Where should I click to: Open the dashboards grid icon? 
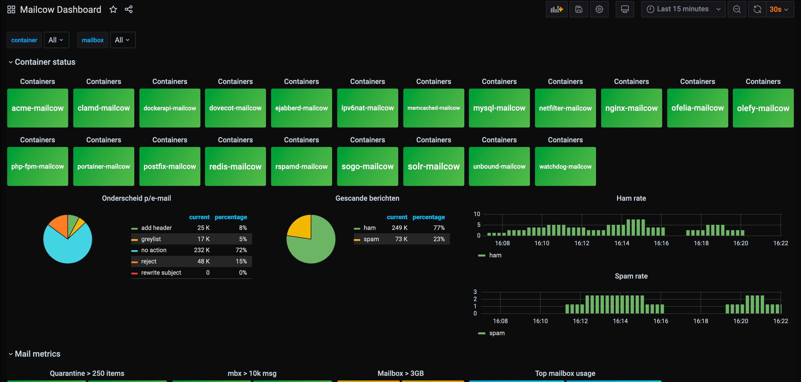(x=11, y=9)
